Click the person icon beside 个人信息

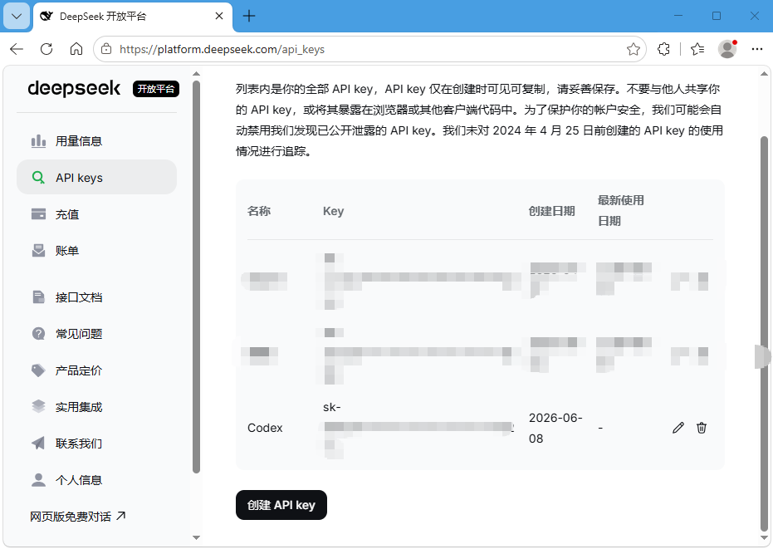point(38,479)
